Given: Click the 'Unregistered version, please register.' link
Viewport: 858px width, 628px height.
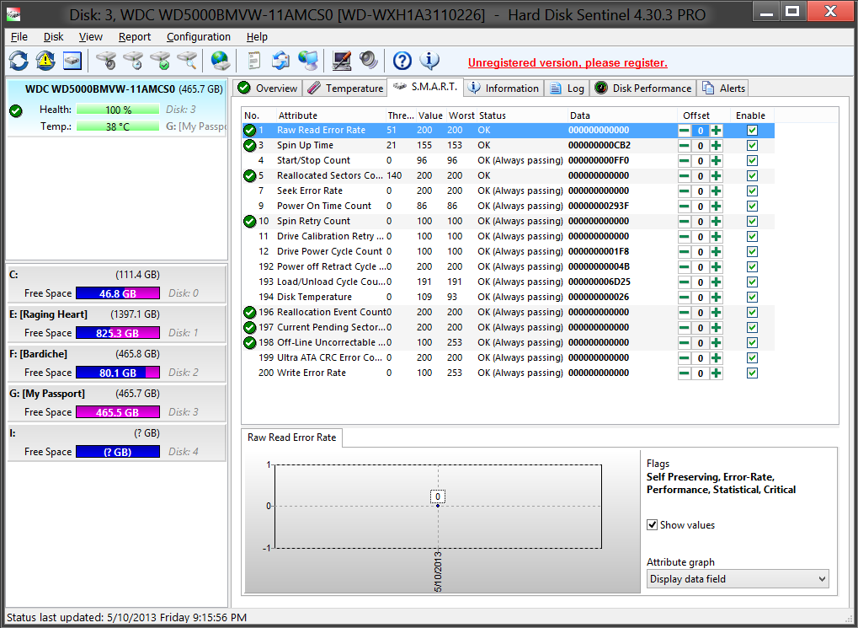Looking at the screenshot, I should 568,63.
